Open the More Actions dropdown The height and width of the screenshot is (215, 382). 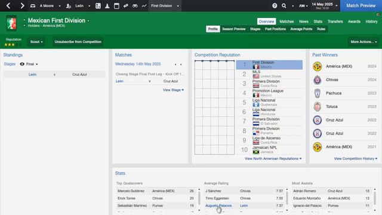[x=363, y=42]
